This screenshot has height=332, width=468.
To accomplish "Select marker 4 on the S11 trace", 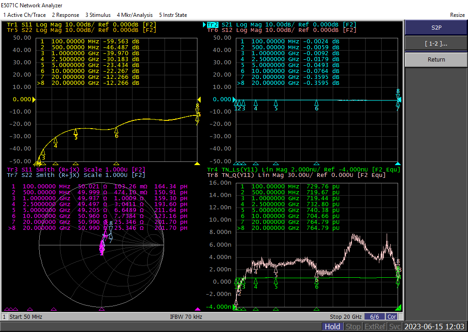I will 55,142.
